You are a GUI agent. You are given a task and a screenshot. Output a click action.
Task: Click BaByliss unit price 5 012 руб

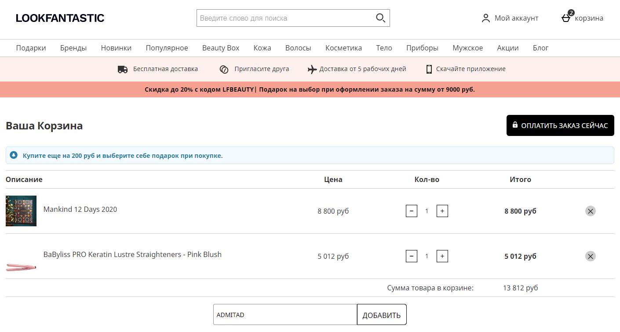point(333,256)
